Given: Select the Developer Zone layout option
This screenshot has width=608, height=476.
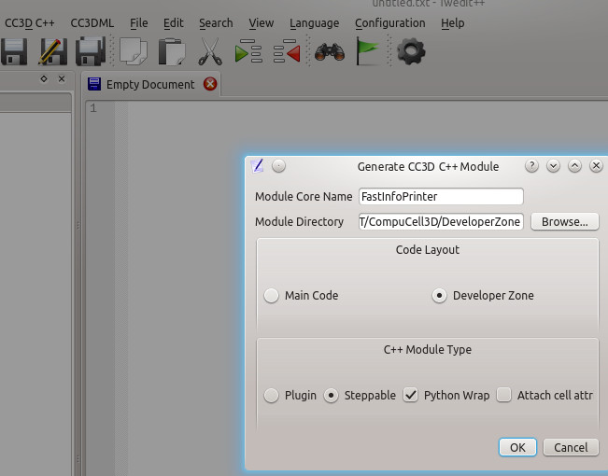Looking at the screenshot, I should pyautogui.click(x=439, y=296).
